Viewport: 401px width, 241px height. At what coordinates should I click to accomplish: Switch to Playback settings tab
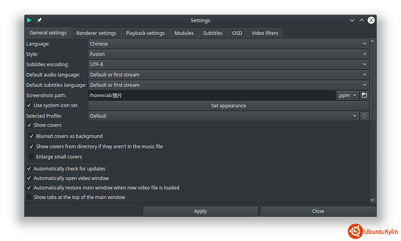point(145,33)
